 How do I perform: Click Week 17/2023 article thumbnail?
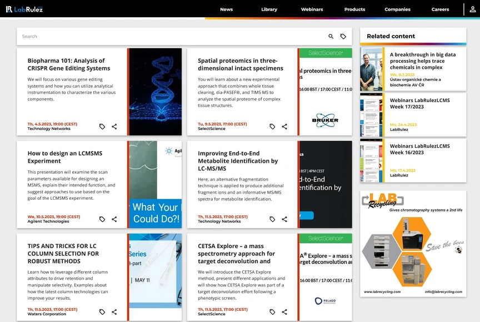(371, 115)
